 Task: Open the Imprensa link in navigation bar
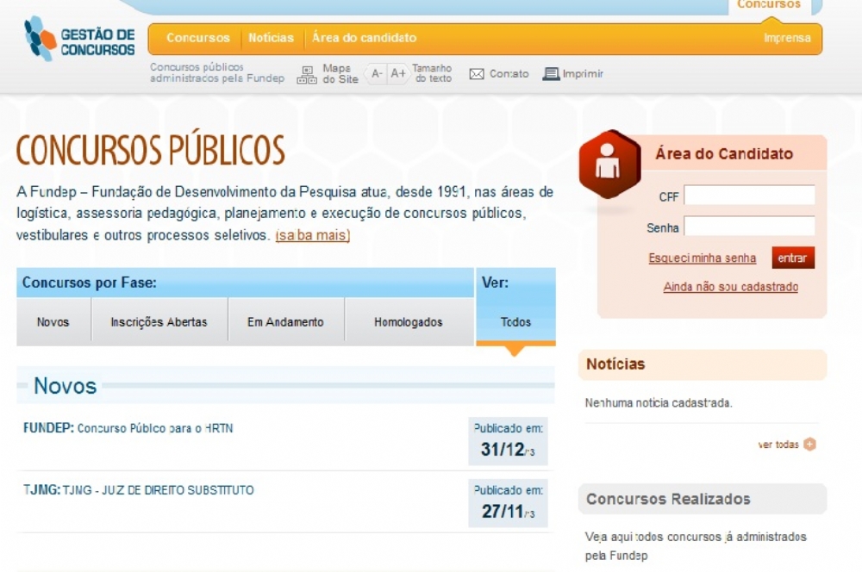coord(786,38)
